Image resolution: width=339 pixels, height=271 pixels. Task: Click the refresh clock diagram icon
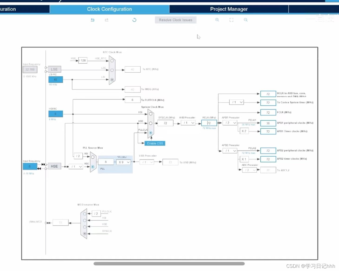click(x=134, y=20)
